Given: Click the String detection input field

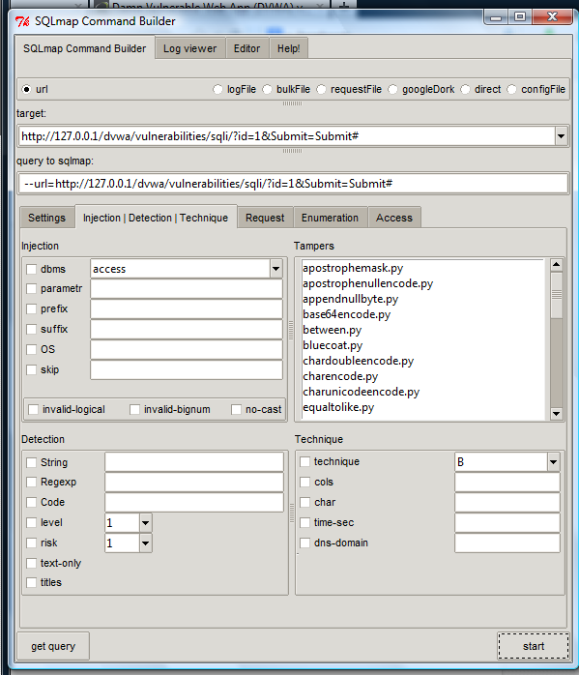Looking at the screenshot, I should coord(194,462).
